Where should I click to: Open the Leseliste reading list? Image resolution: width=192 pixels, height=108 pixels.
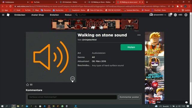[x=186, y=10]
